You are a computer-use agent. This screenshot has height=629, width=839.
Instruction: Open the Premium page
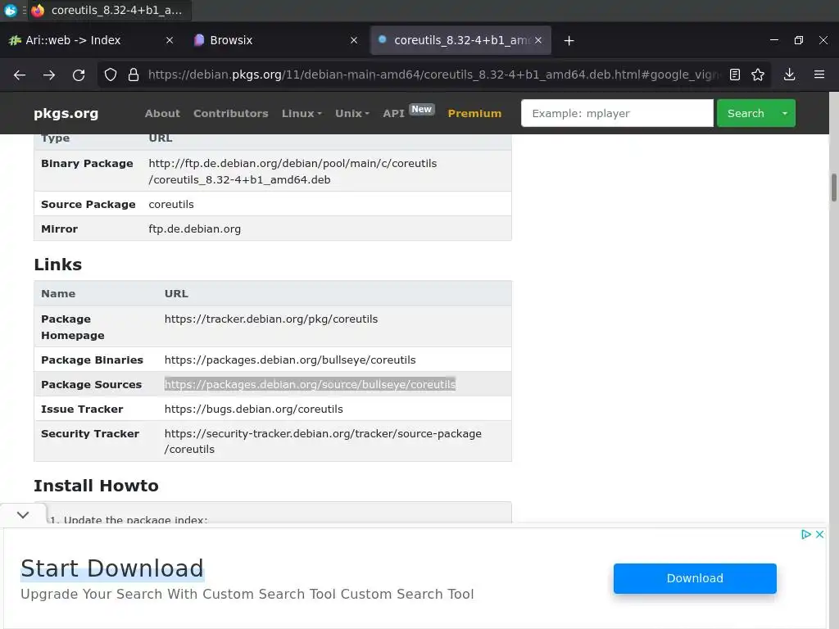(x=474, y=113)
